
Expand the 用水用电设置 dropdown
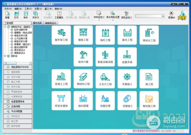(x=113, y=16)
